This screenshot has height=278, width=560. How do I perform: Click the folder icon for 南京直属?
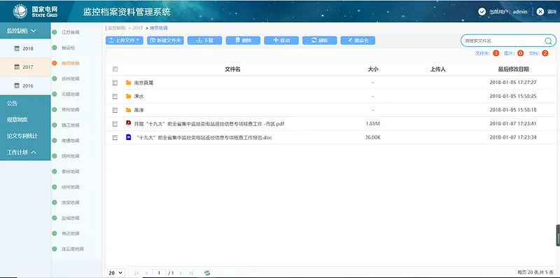(129, 83)
